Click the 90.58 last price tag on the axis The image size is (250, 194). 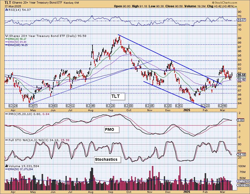241,75
